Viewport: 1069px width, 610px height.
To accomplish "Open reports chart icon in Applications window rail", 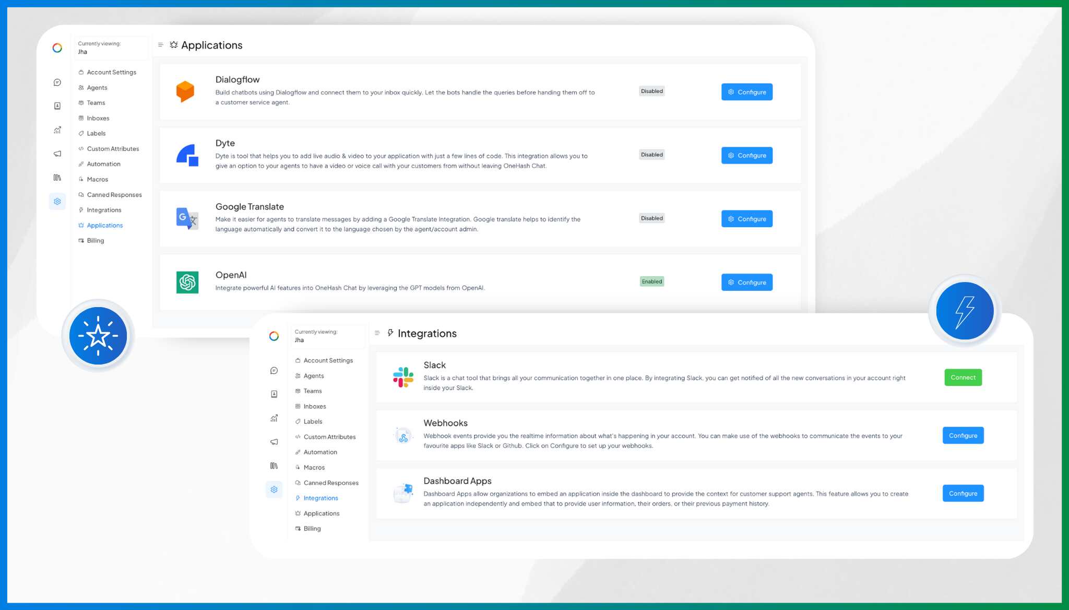I will pos(57,130).
